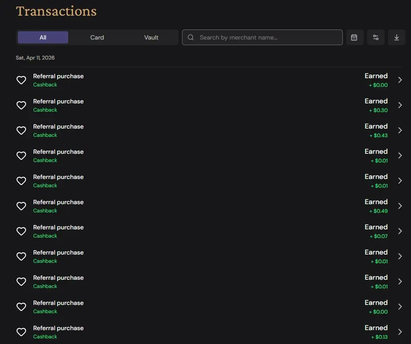
Task: Toggle heart on the $0.43 transaction
Action: [21, 130]
